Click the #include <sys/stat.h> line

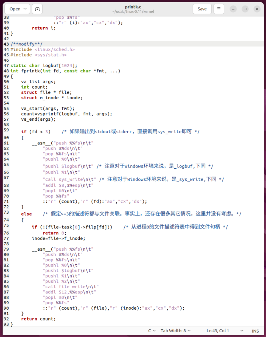tap(38, 55)
